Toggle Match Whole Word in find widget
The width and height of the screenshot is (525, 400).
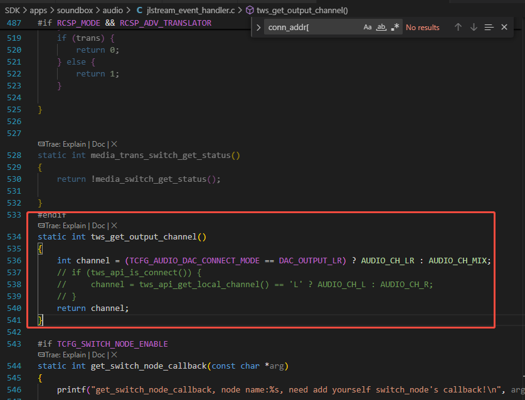pos(381,28)
